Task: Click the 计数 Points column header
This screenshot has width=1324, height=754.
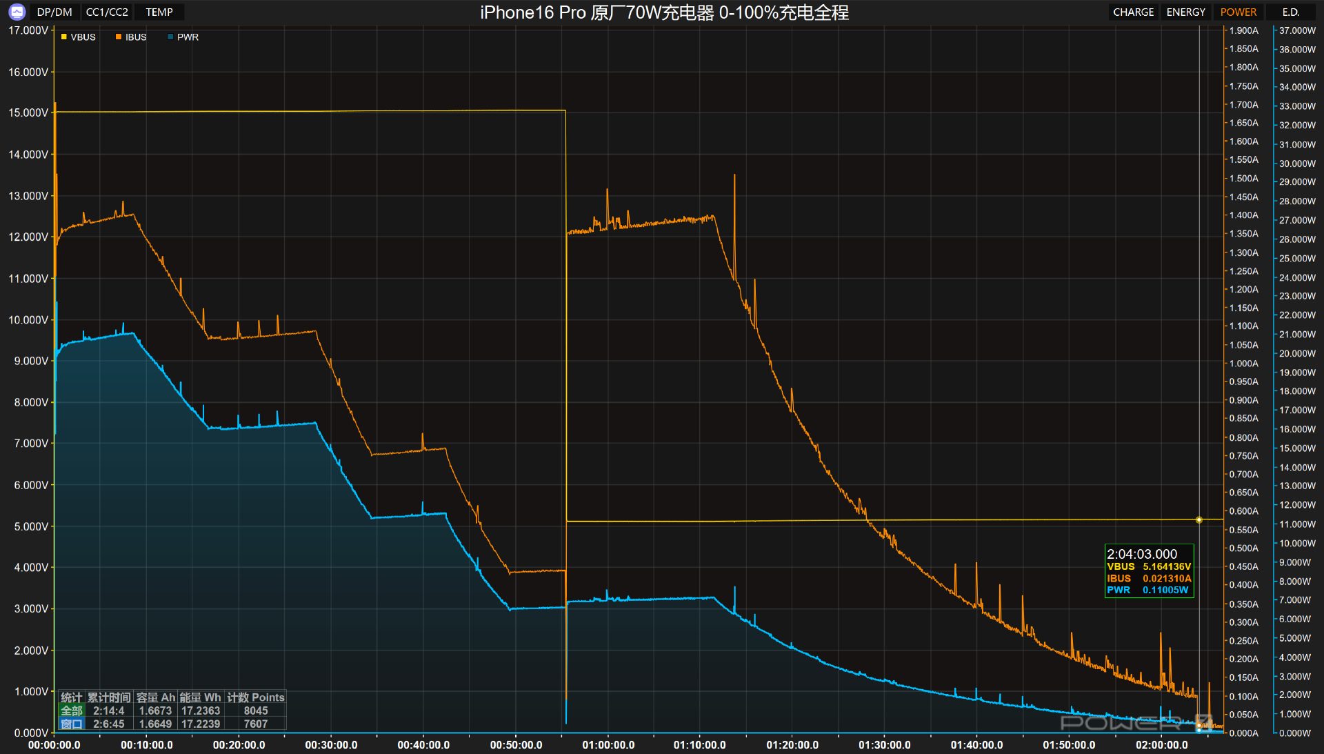Action: coord(256,697)
